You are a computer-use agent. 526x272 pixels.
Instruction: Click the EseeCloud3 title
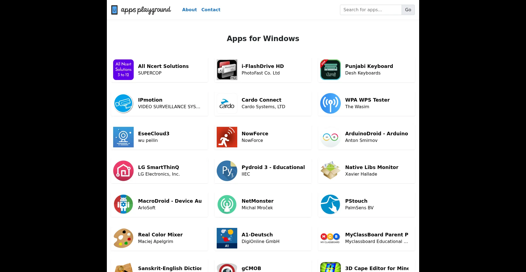coord(154,134)
